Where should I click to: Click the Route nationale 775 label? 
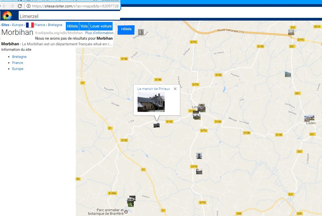[231, 31]
